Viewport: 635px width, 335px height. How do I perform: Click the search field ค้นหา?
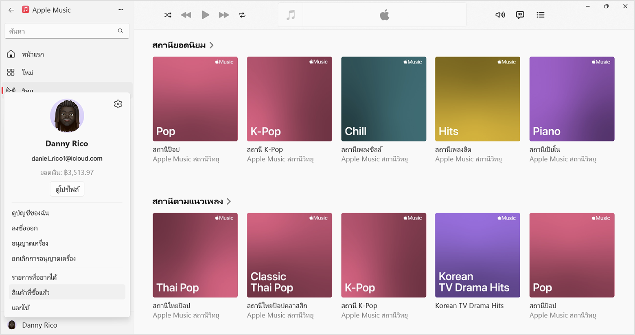[x=67, y=31]
